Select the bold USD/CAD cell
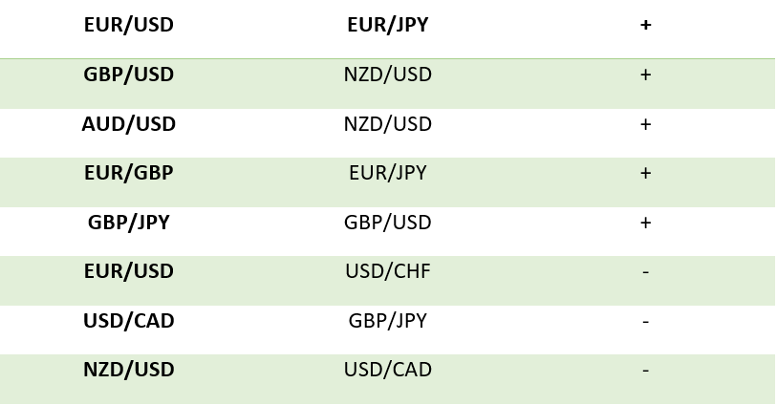Image resolution: width=777 pixels, height=405 pixels. pyautogui.click(x=129, y=321)
